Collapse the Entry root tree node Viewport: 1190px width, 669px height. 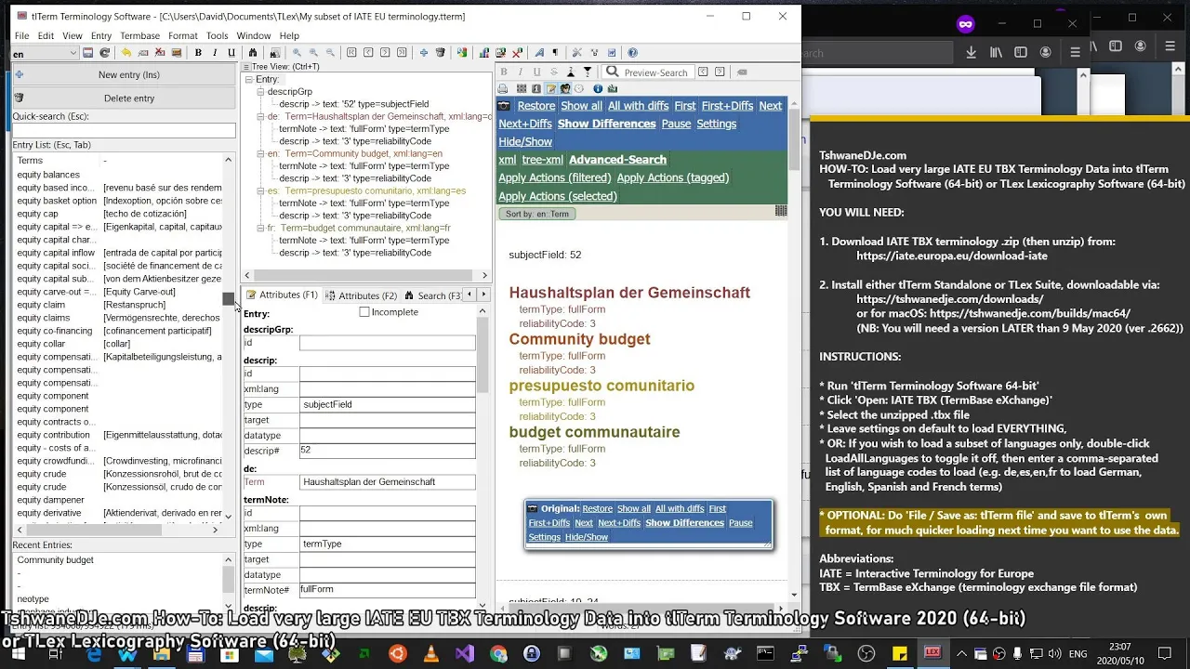click(x=249, y=80)
